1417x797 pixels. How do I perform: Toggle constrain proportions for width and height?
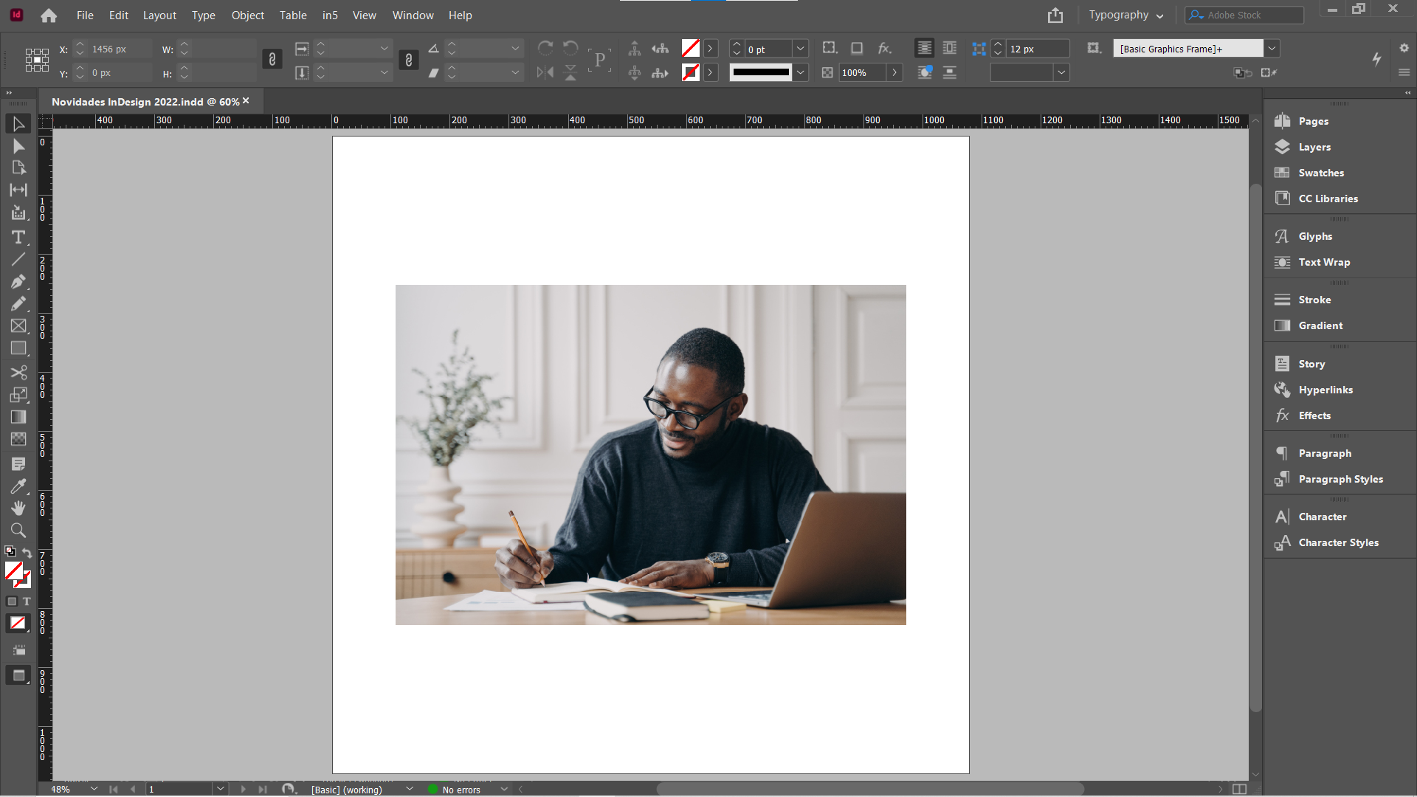pyautogui.click(x=272, y=60)
